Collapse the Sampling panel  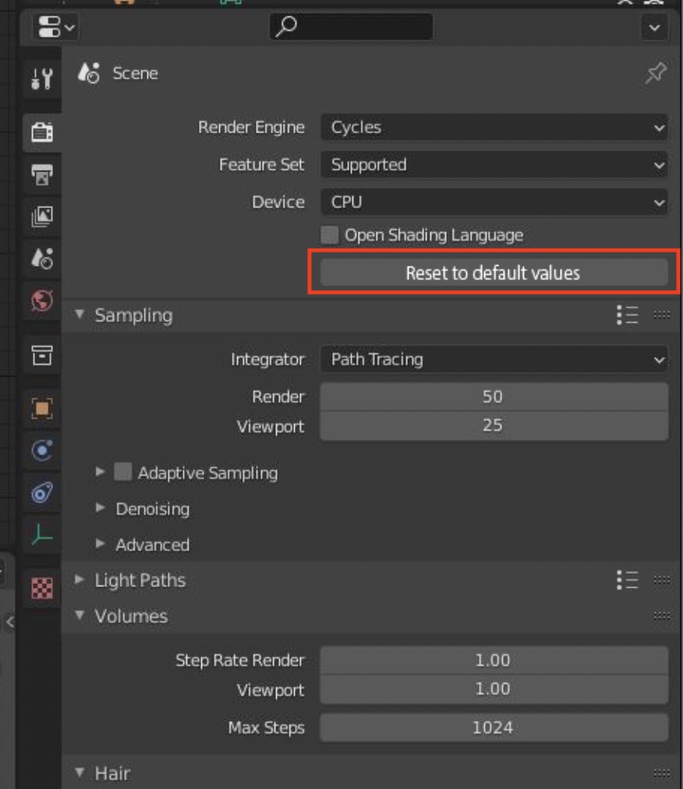pos(80,314)
